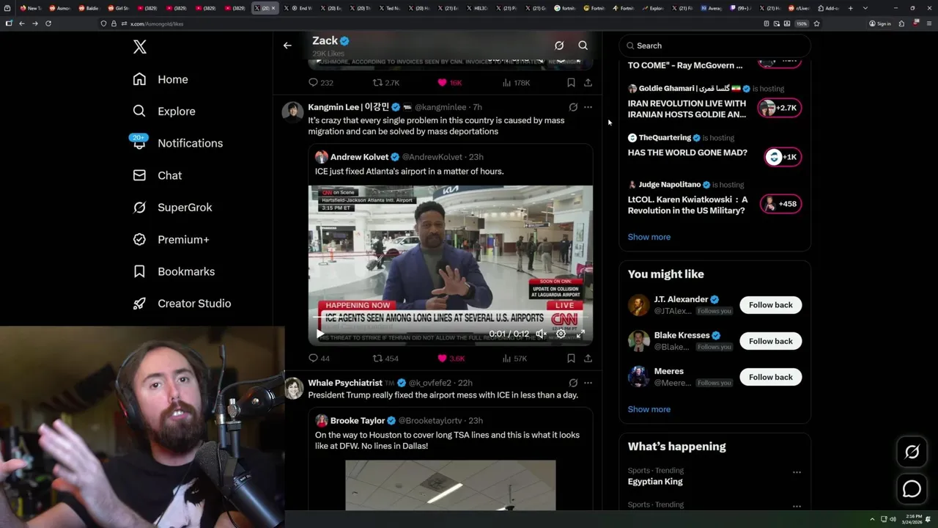Show more live spaces
Screen dimensions: 938x528
click(649, 237)
